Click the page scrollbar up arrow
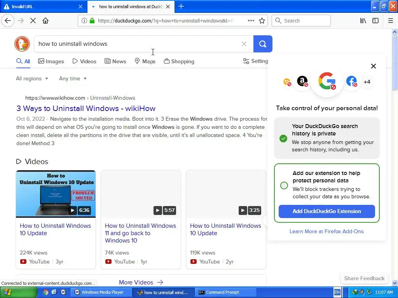The height and width of the screenshot is (298, 398). 395,32
